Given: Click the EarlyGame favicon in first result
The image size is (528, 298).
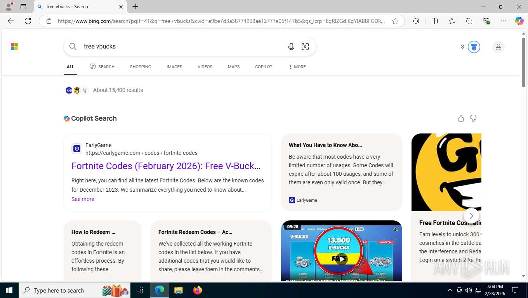Looking at the screenshot, I should [x=77, y=149].
